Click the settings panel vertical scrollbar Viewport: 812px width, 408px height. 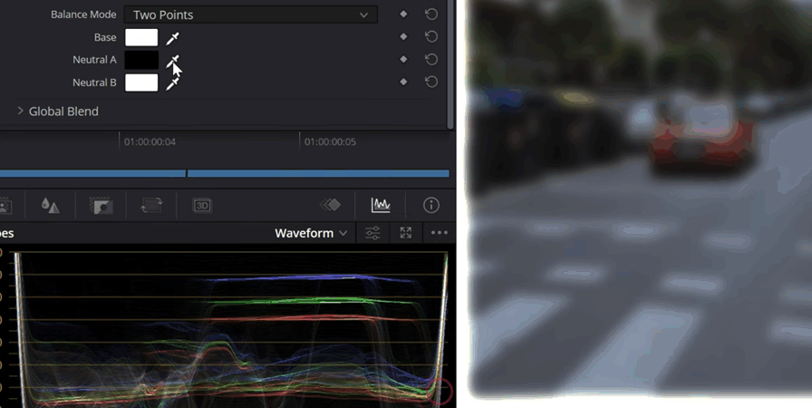coord(450,64)
